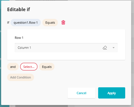
Task: Apply the editable condition
Action: pyautogui.click(x=112, y=93)
